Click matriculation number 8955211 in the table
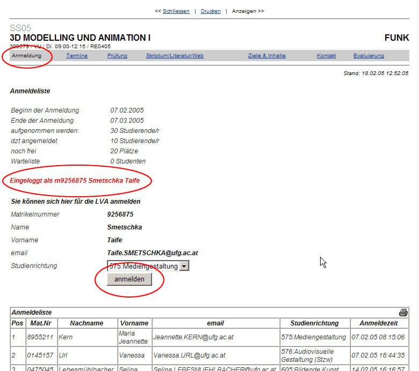 pyautogui.click(x=40, y=338)
